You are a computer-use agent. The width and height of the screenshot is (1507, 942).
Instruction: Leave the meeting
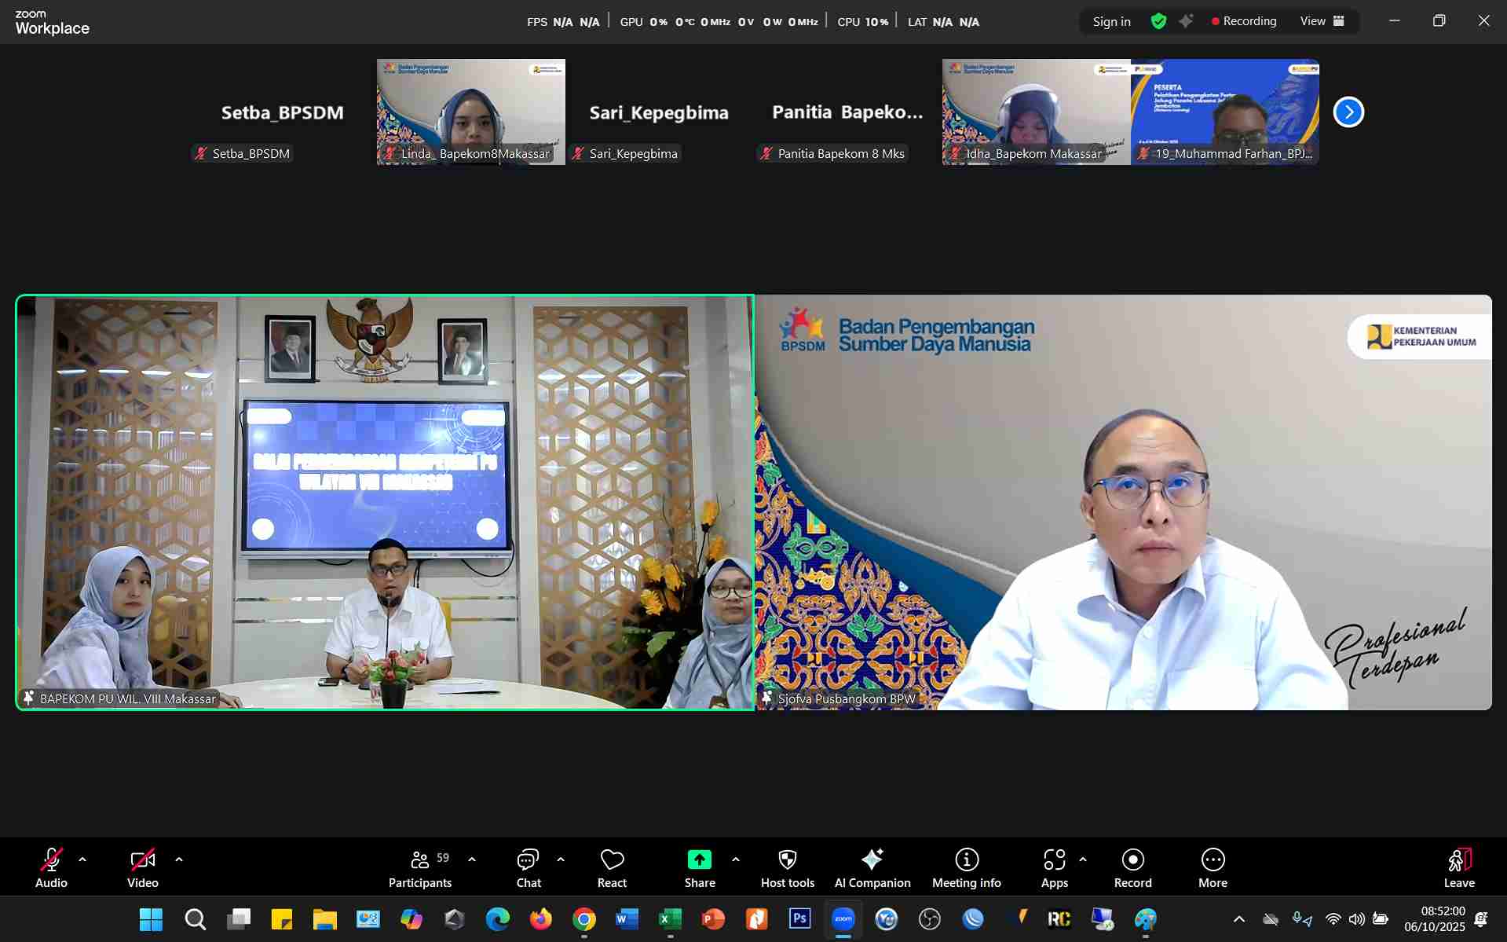(x=1458, y=868)
